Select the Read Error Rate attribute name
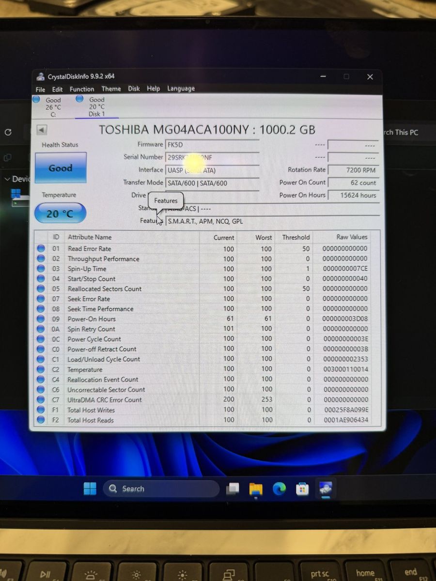436x581 pixels. click(89, 248)
